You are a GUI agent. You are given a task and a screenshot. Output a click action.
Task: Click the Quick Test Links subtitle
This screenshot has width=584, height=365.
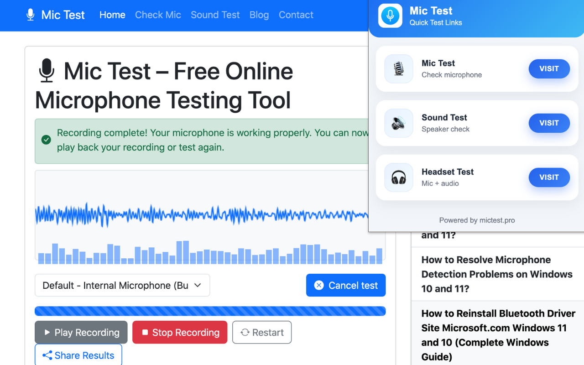pyautogui.click(x=436, y=22)
